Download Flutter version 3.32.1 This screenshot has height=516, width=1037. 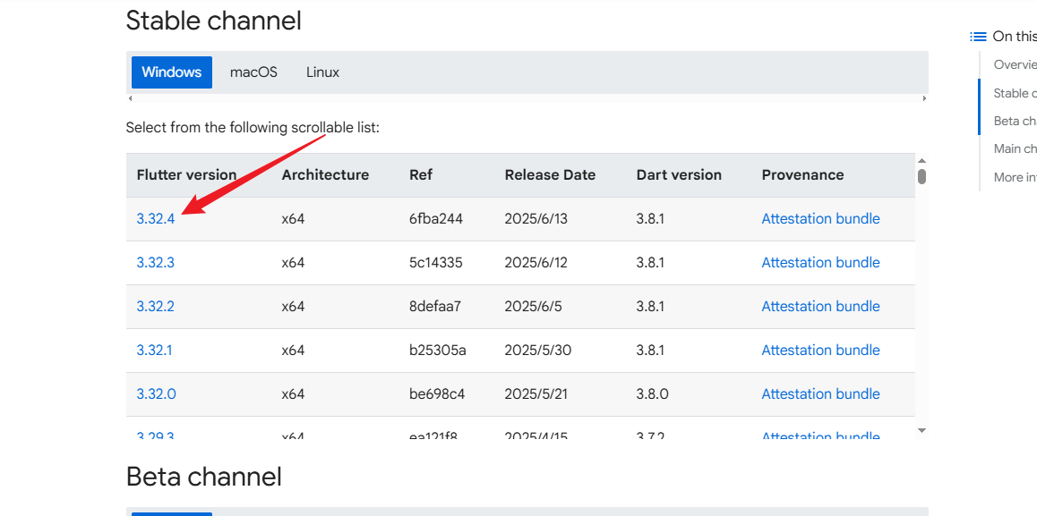[x=154, y=351]
